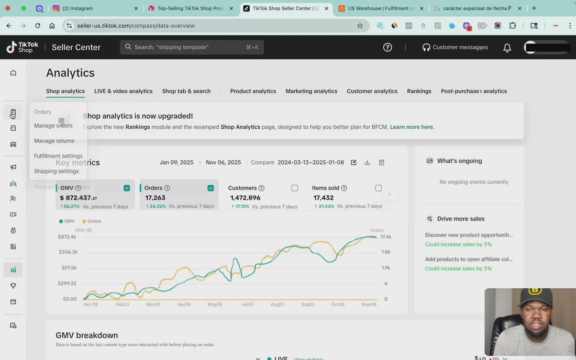Download the key metrics data
Viewport: 576px width, 360px height.
coord(367,163)
